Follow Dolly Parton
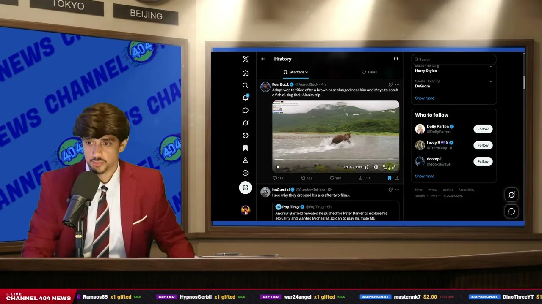 [x=483, y=129]
